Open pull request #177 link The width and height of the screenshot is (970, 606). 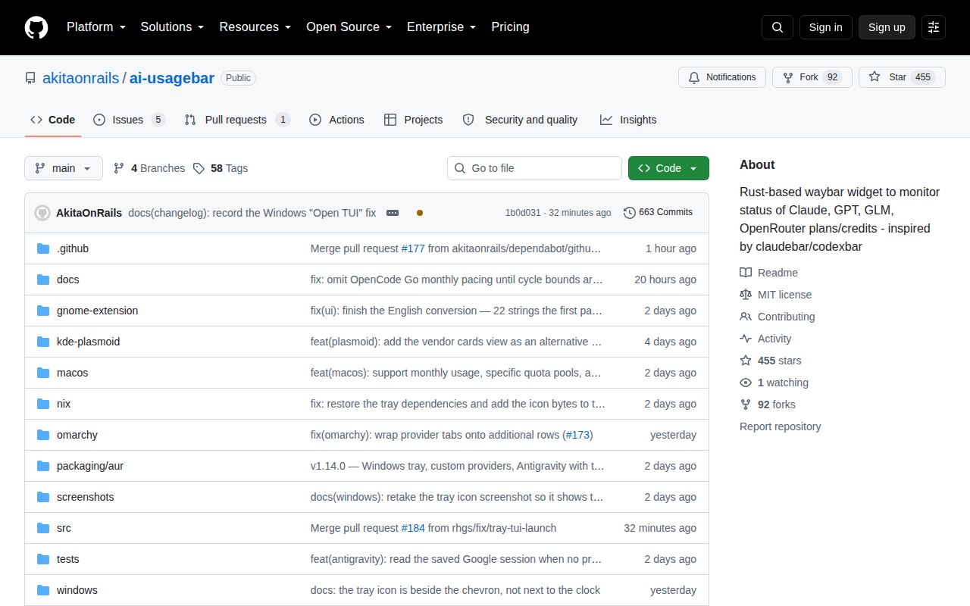413,248
